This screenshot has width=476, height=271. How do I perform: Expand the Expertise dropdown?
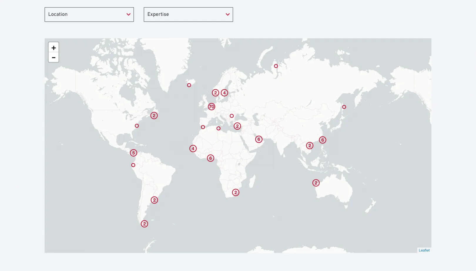click(188, 14)
